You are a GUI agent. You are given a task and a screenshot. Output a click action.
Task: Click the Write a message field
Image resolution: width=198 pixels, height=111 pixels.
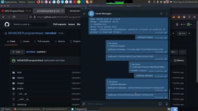pos(122,104)
